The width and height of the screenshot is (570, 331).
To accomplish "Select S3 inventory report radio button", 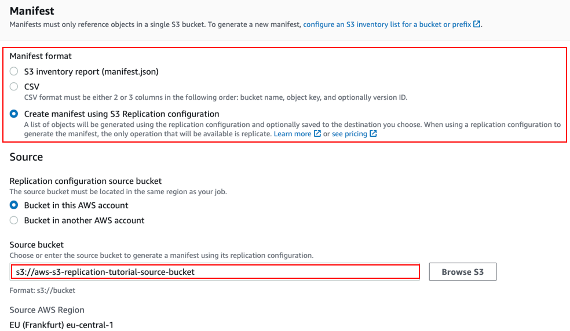I will click(x=14, y=71).
